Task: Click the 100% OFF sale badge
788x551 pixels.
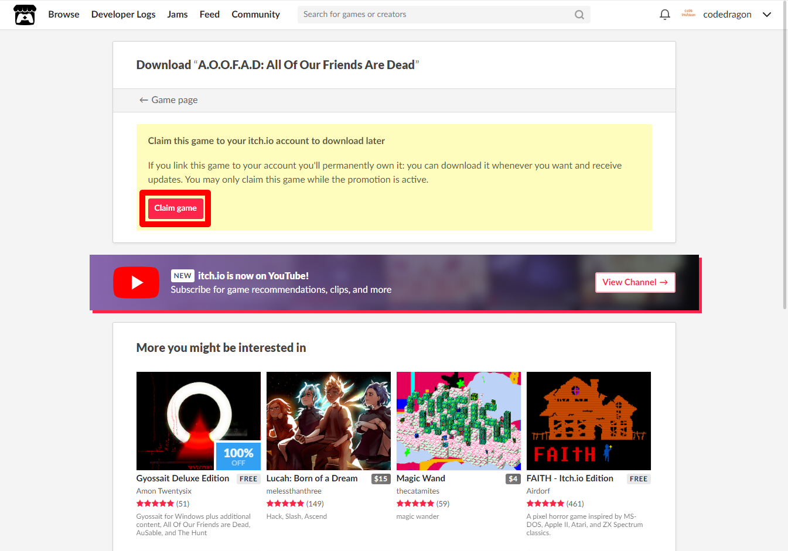Action: pyautogui.click(x=238, y=456)
